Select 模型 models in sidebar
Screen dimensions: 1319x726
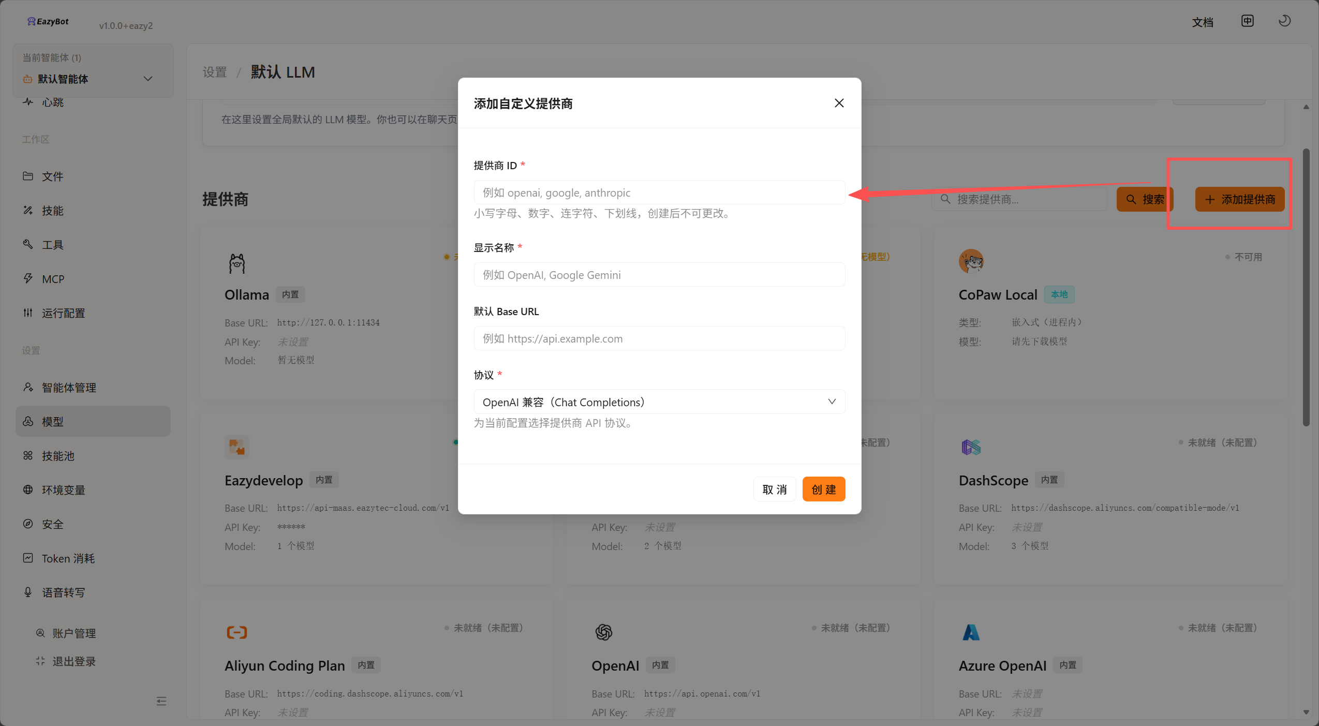coord(93,422)
